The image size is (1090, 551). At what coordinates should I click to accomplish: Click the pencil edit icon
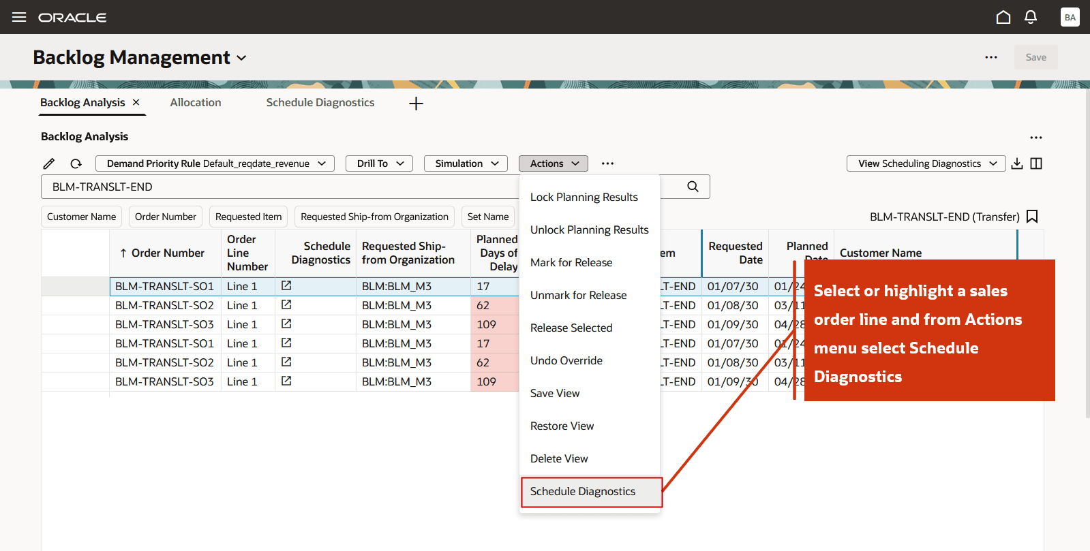pyautogui.click(x=49, y=163)
